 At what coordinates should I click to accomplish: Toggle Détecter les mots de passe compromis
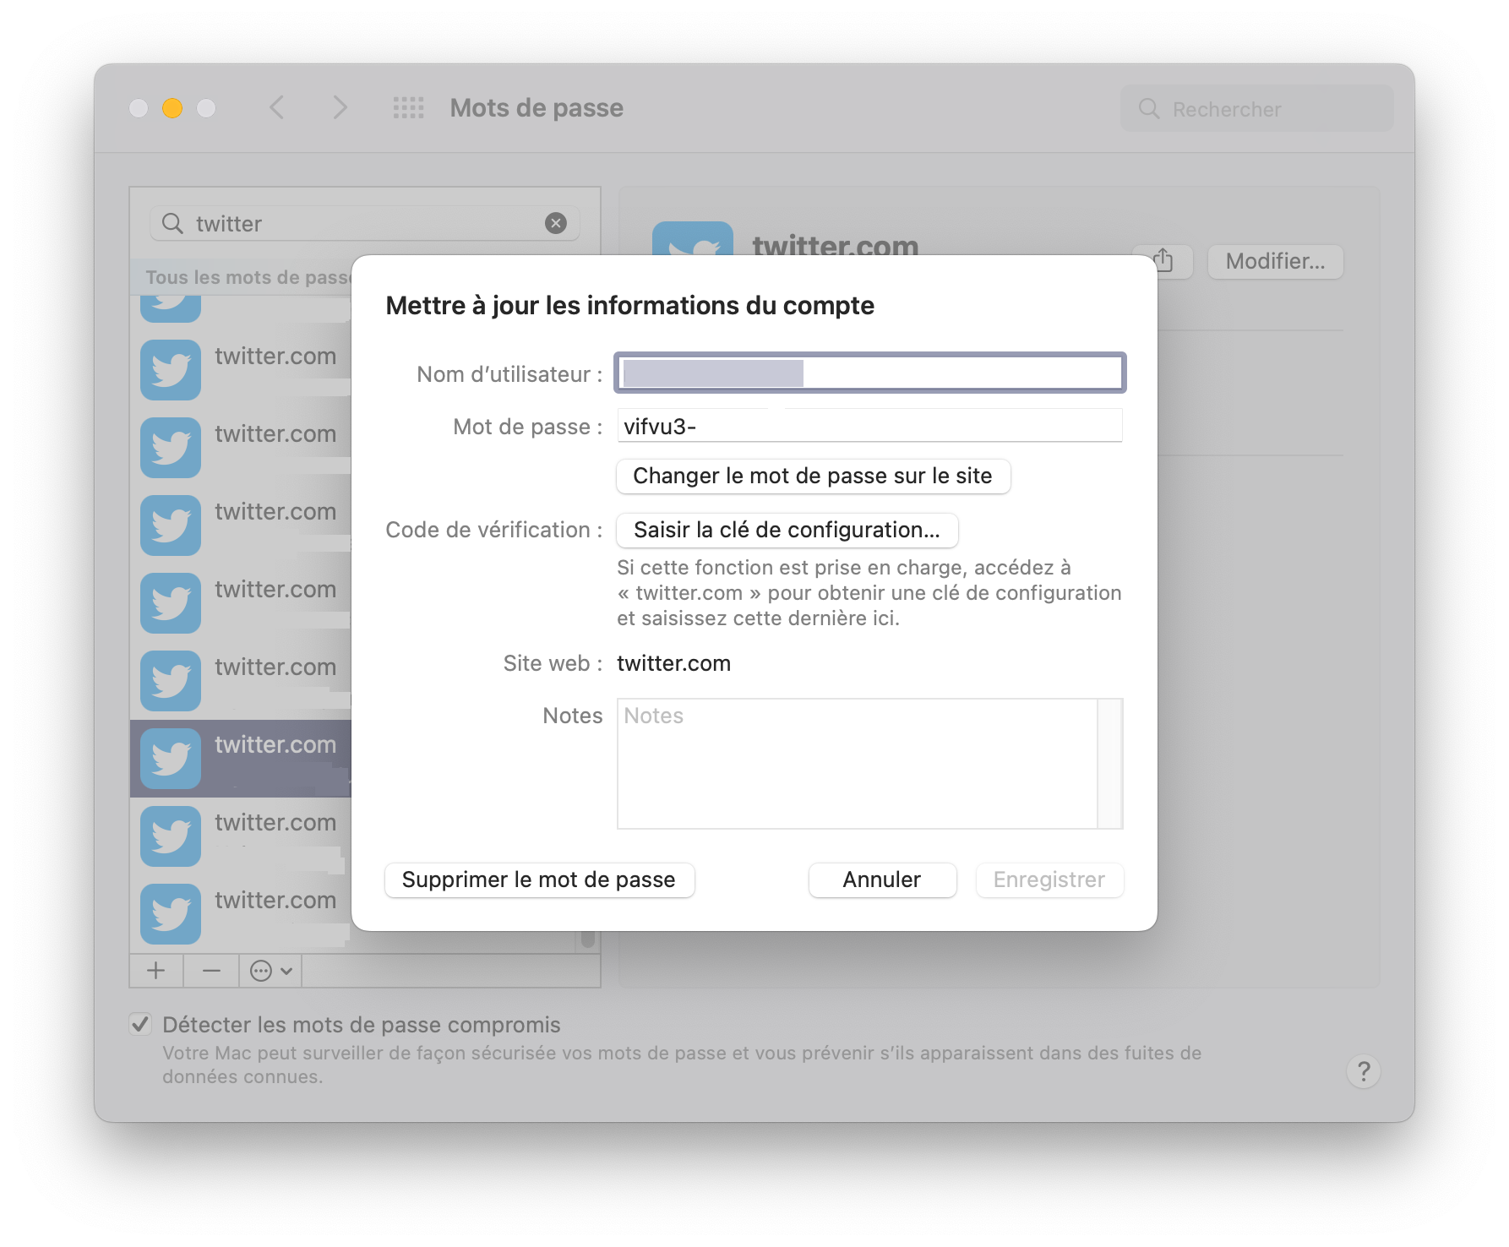140,1024
